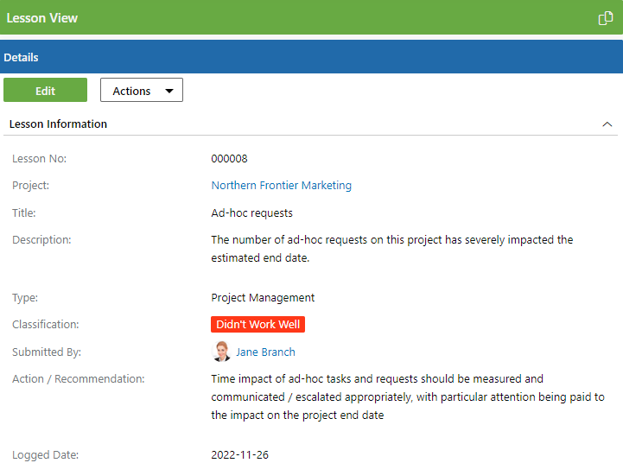Click the Description: field label

click(x=41, y=240)
